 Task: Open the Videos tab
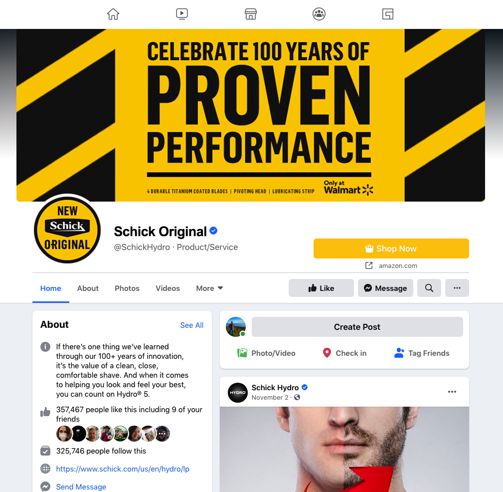(x=168, y=288)
